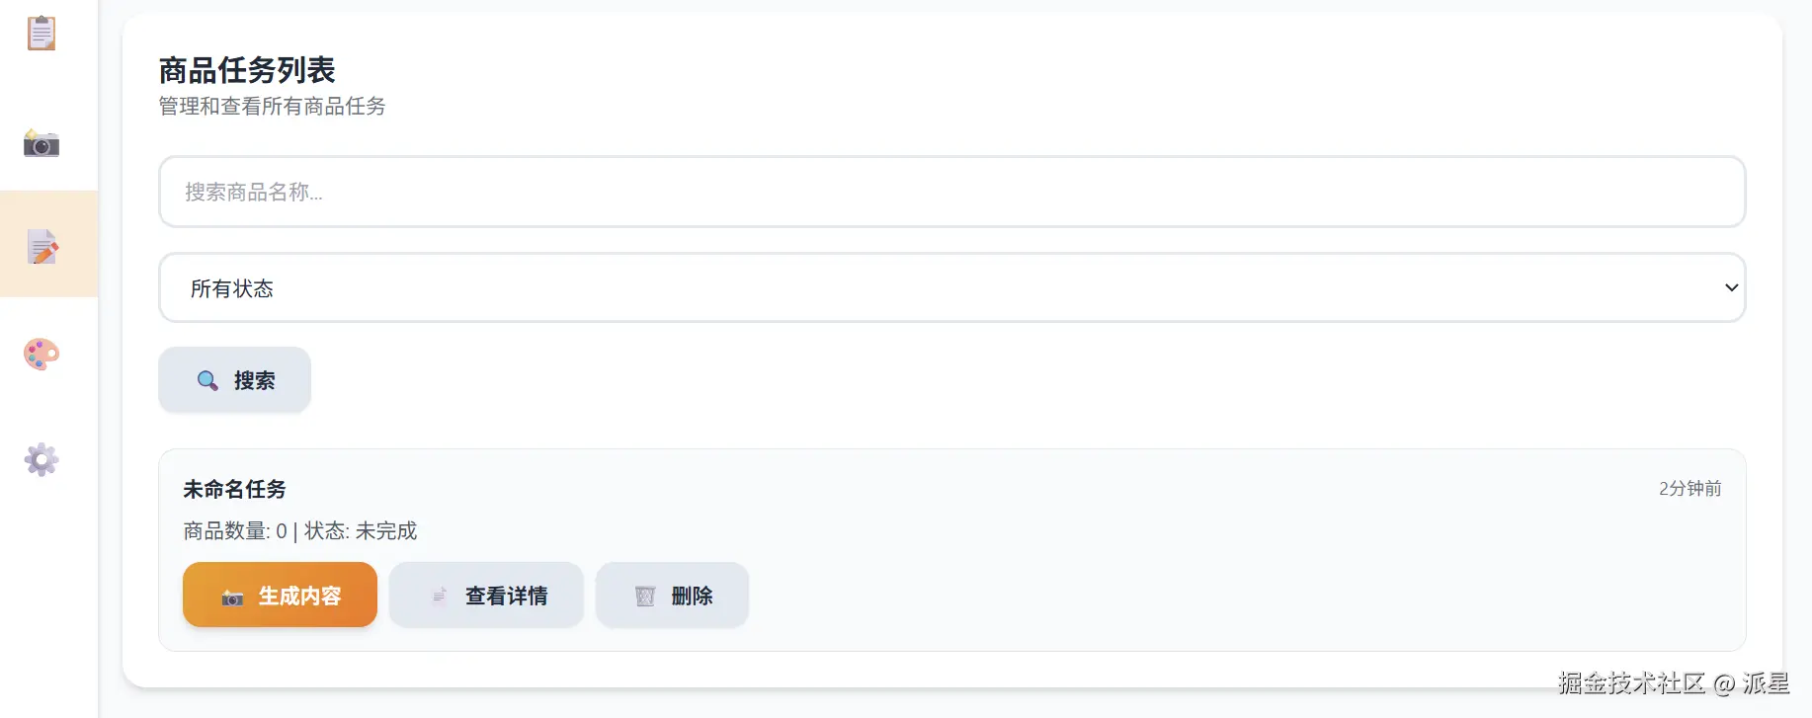Click the trash bin icon on the 删除 button

(645, 597)
